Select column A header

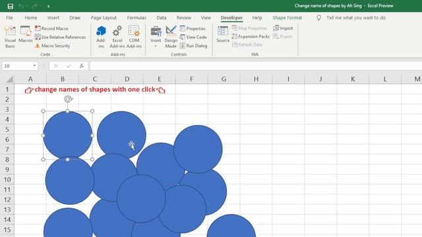tap(30, 79)
